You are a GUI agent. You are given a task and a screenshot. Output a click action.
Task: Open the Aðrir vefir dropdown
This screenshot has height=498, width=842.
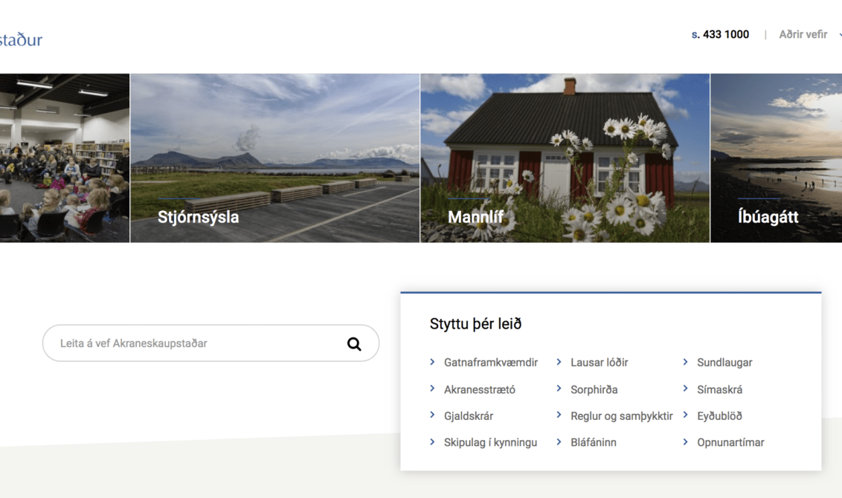(810, 34)
